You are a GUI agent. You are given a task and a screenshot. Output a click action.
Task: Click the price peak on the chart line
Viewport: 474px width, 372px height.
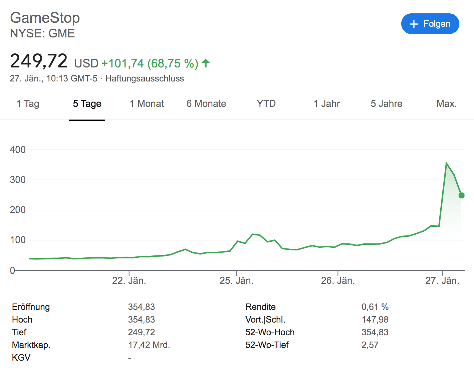[x=446, y=163]
